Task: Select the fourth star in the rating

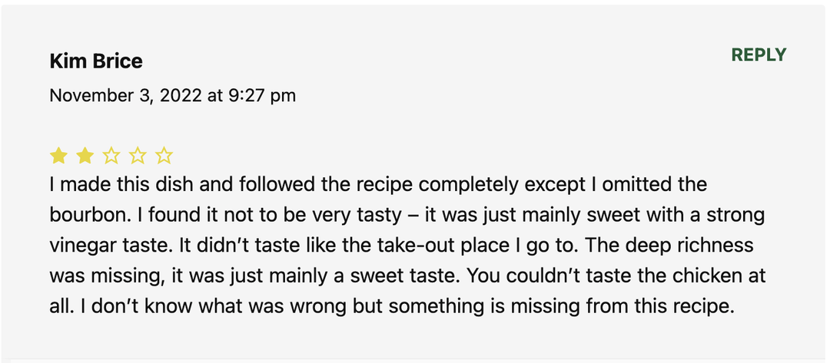Action: point(138,157)
